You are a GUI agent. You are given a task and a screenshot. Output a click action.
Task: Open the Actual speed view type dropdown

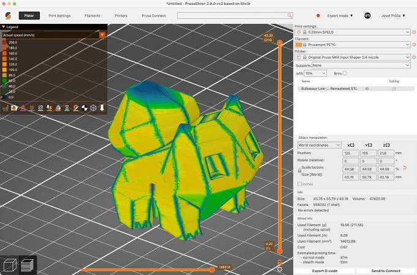102,35
